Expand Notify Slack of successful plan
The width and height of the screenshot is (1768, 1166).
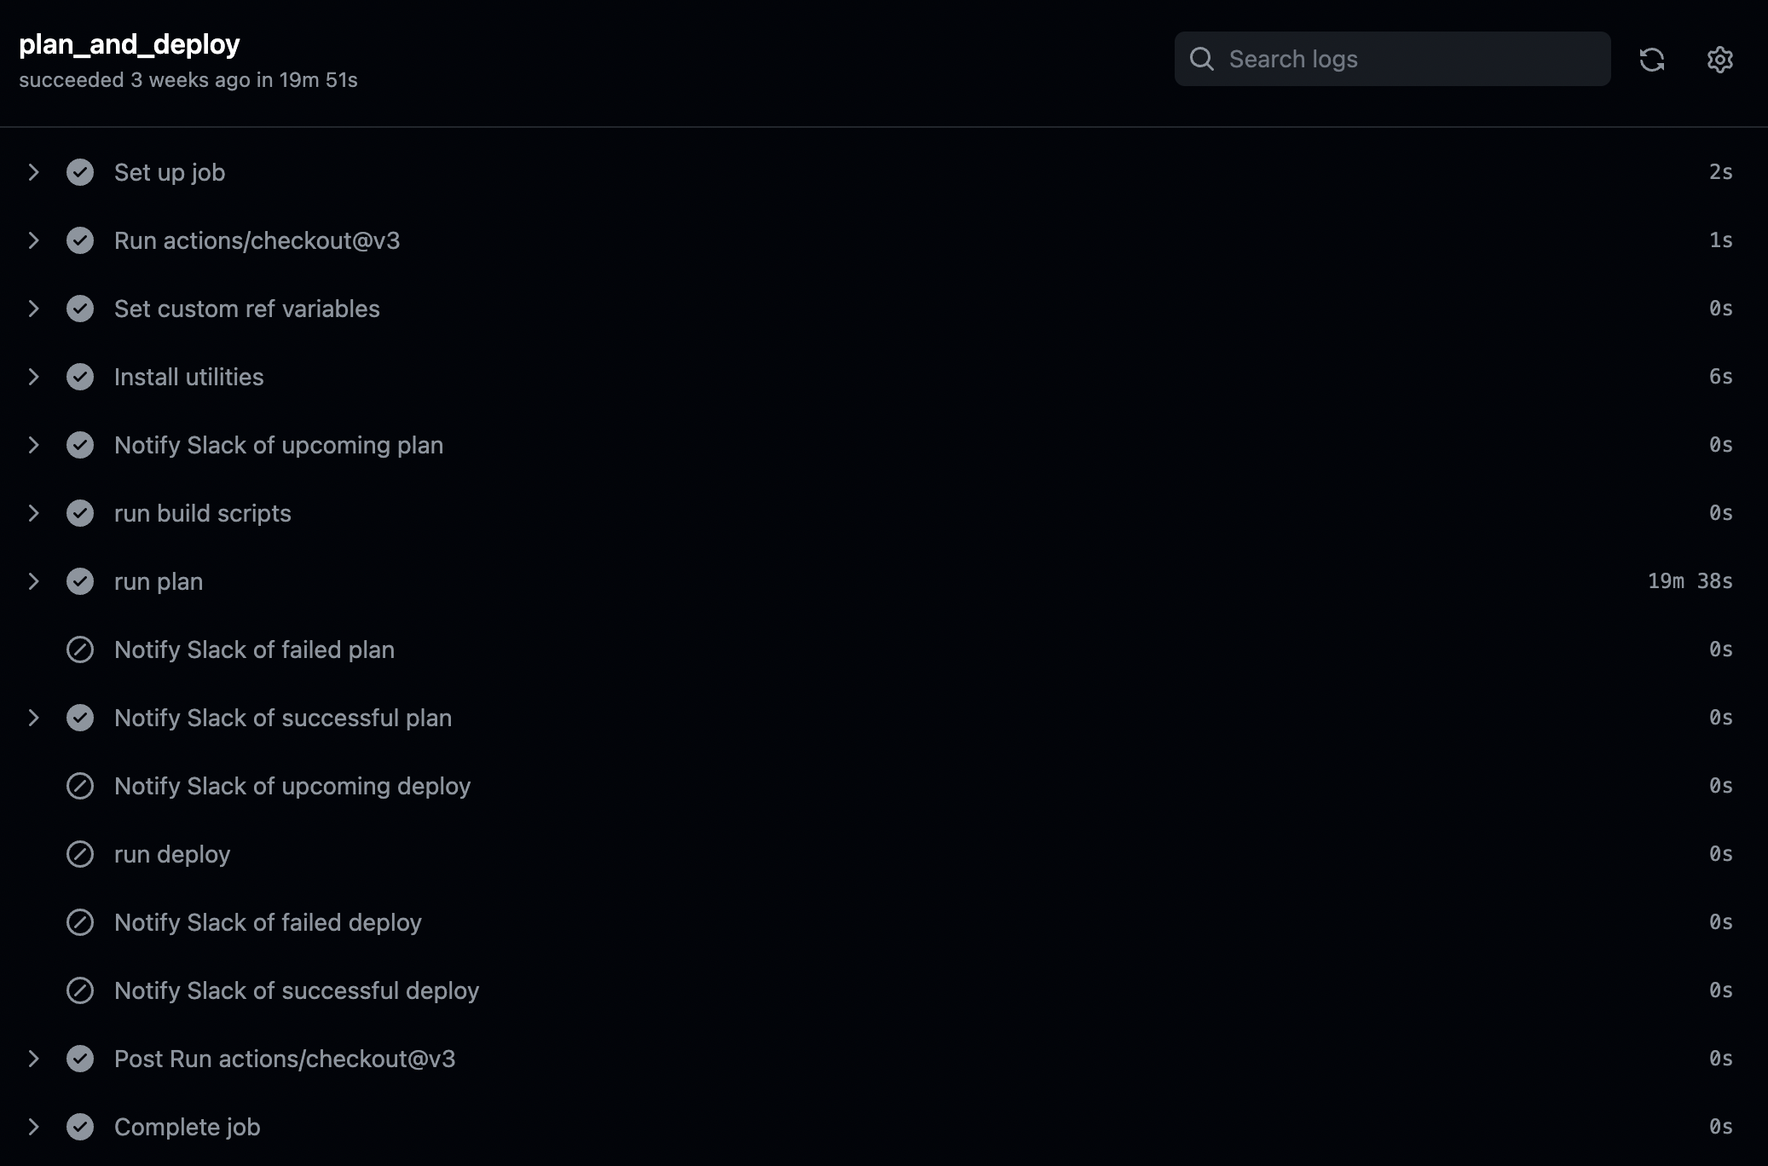tap(33, 718)
